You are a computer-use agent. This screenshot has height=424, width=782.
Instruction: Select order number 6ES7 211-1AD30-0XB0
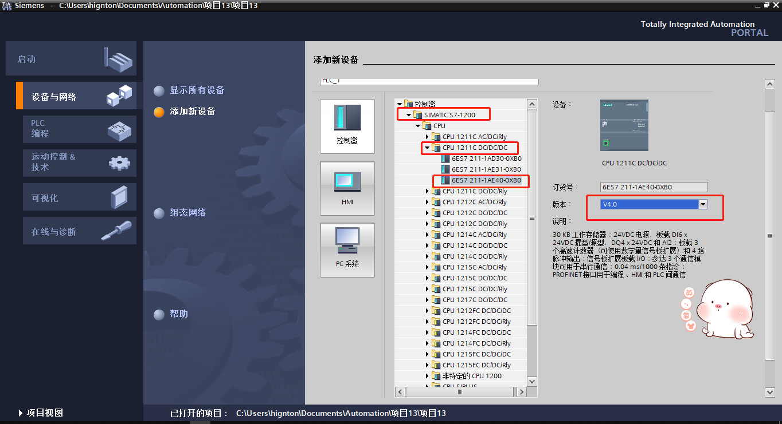click(x=486, y=158)
